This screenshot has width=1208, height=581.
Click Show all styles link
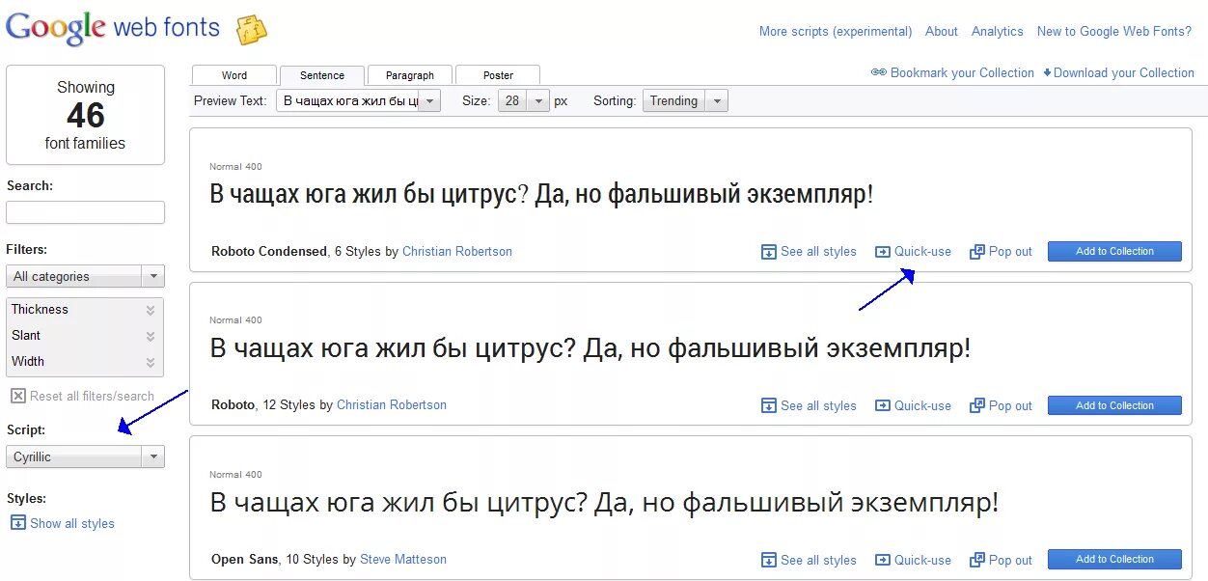72,523
